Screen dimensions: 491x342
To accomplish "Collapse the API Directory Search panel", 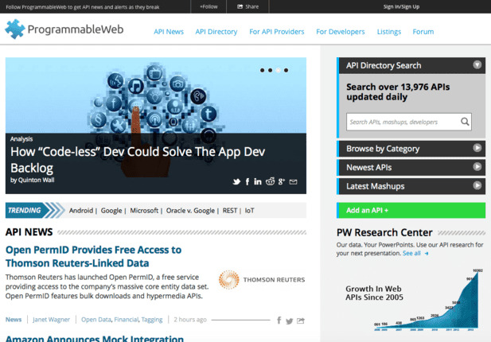I will [477, 65].
